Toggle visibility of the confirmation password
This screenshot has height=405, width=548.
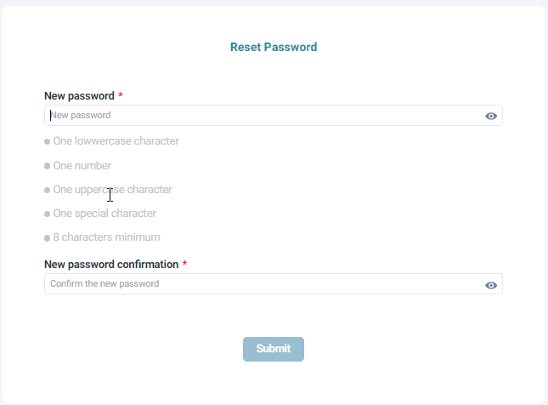pyautogui.click(x=491, y=285)
